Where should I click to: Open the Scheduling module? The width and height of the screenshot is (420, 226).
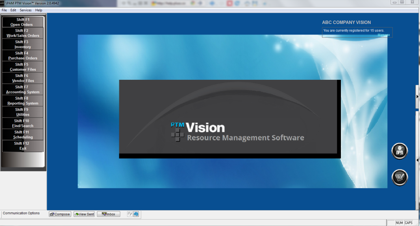coord(23,134)
